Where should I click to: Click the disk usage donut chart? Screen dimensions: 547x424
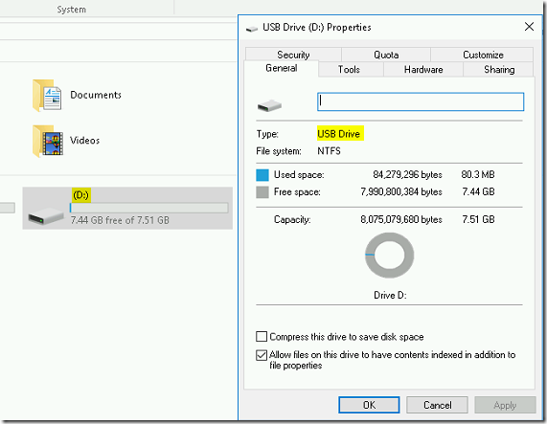coord(389,256)
